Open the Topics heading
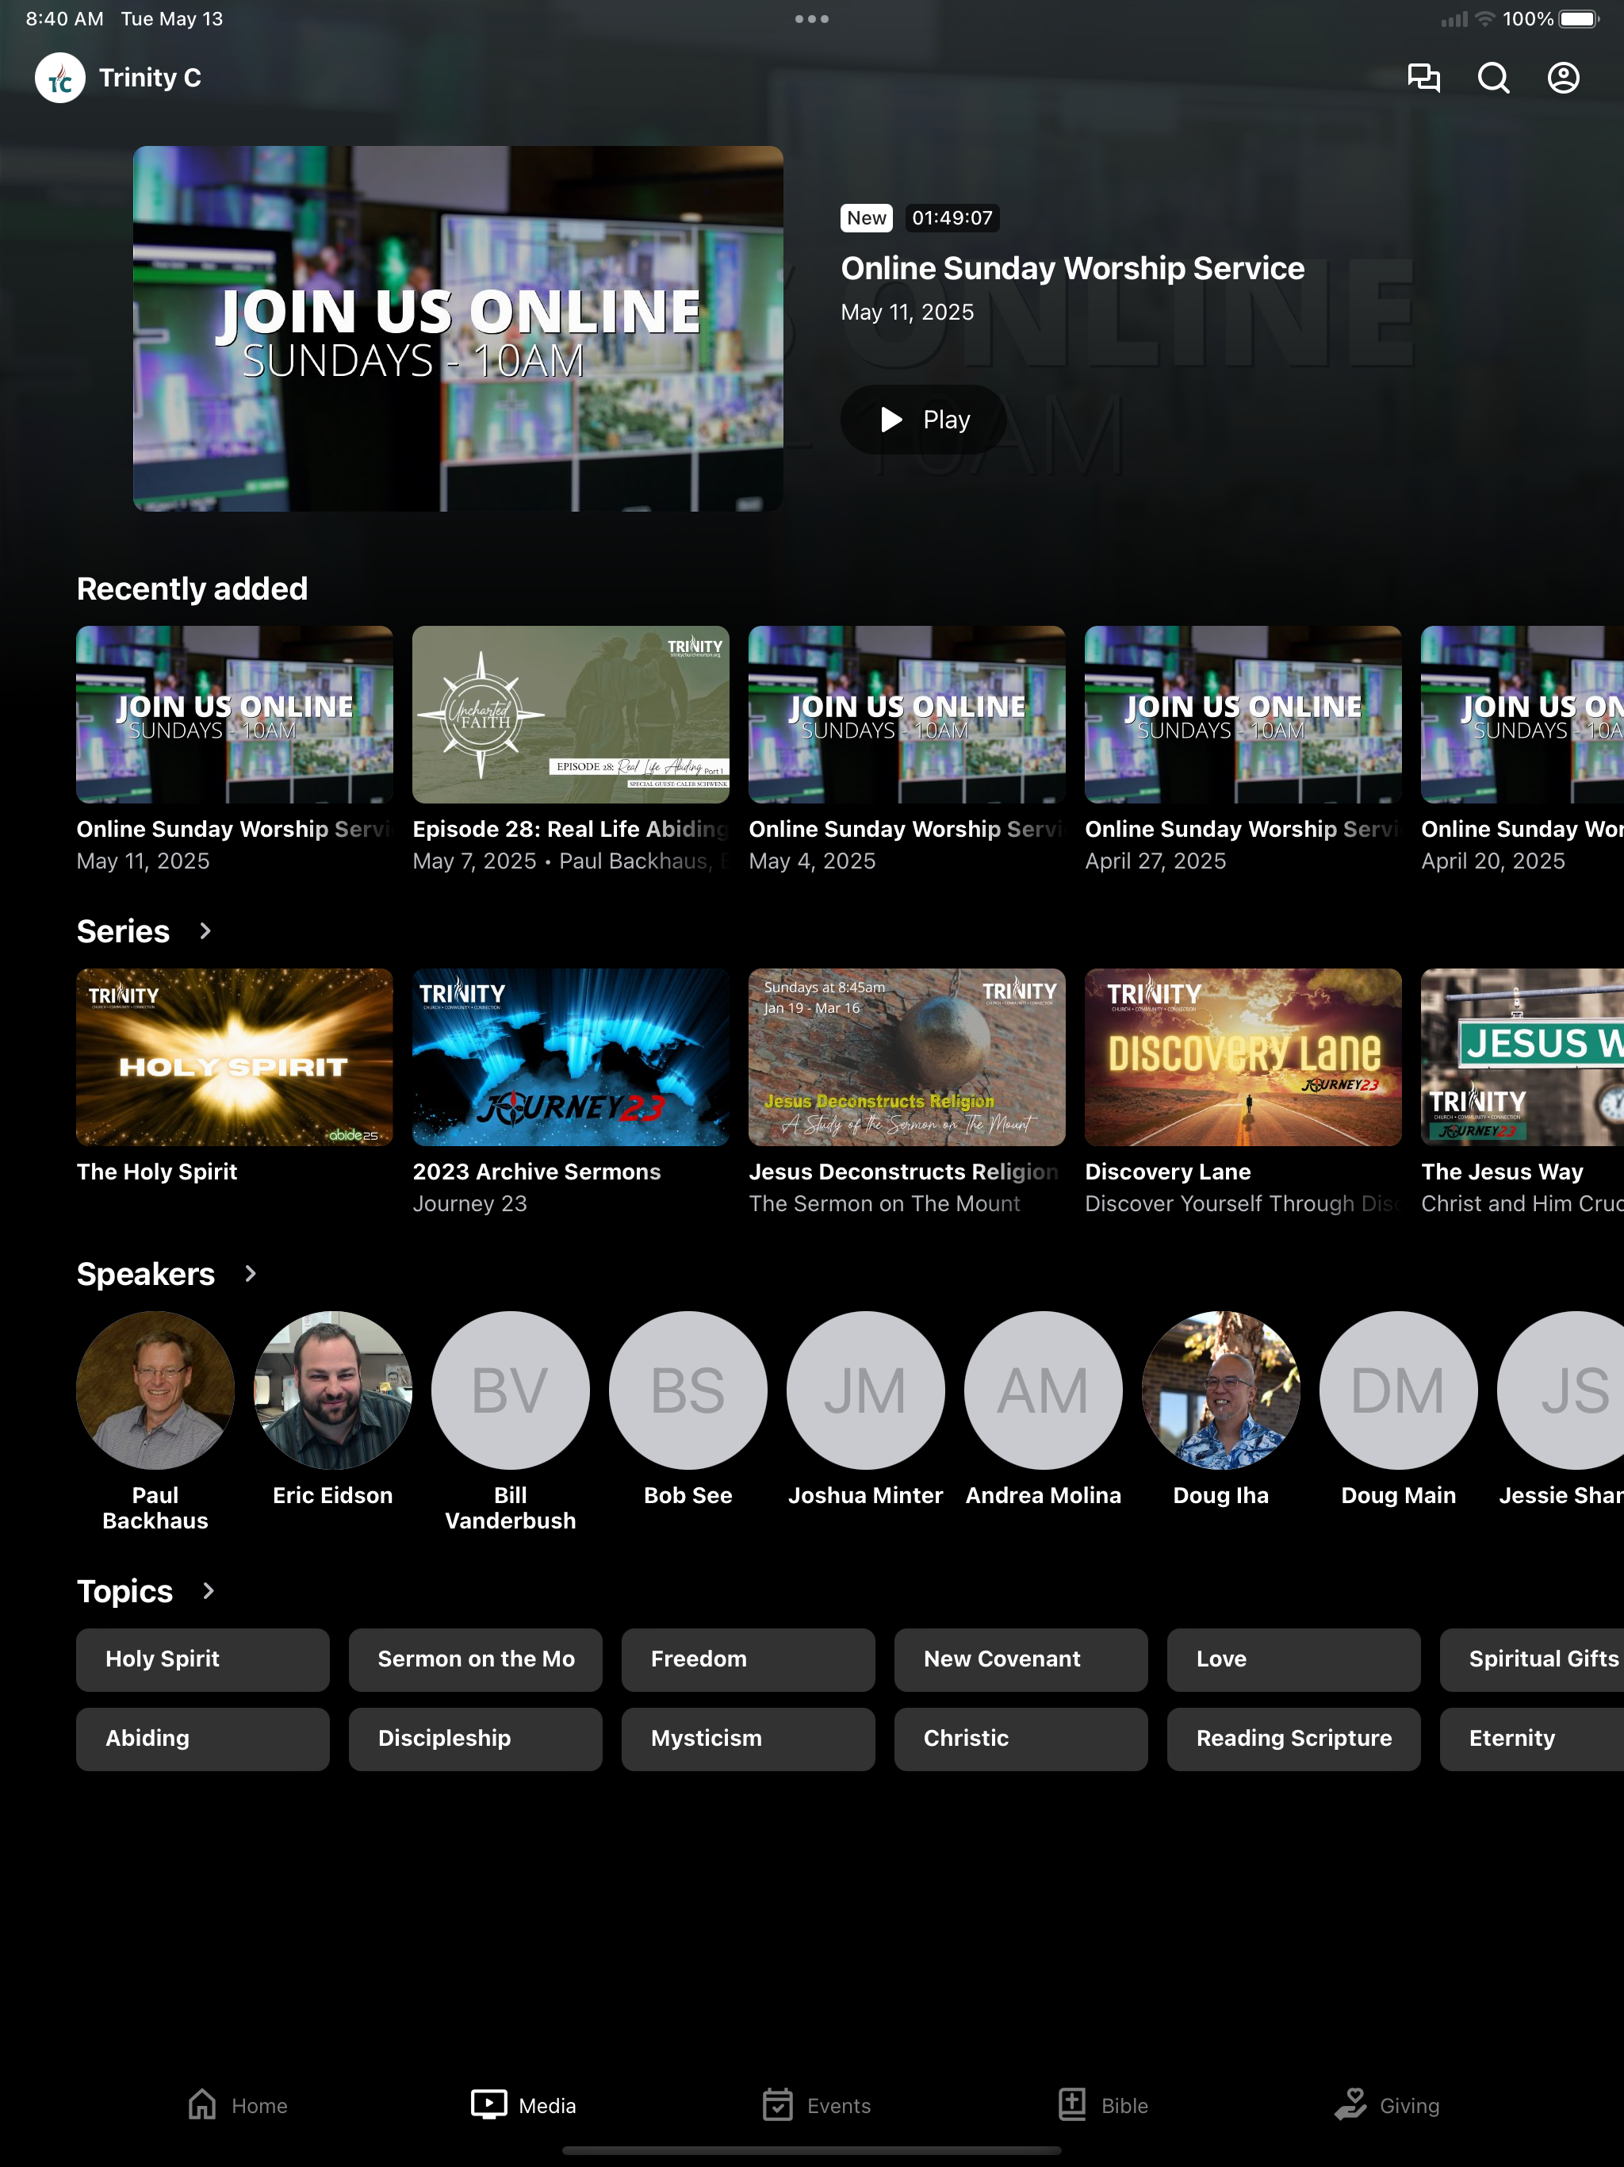 [124, 1591]
